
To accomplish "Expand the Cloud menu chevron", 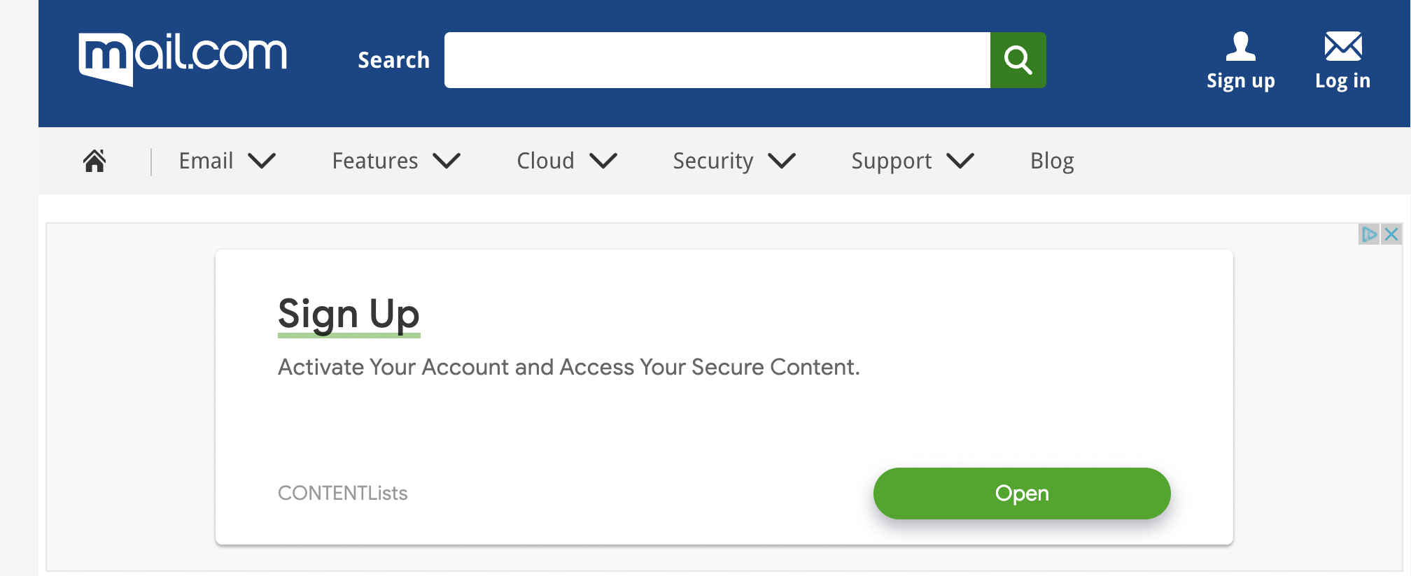I will [603, 161].
